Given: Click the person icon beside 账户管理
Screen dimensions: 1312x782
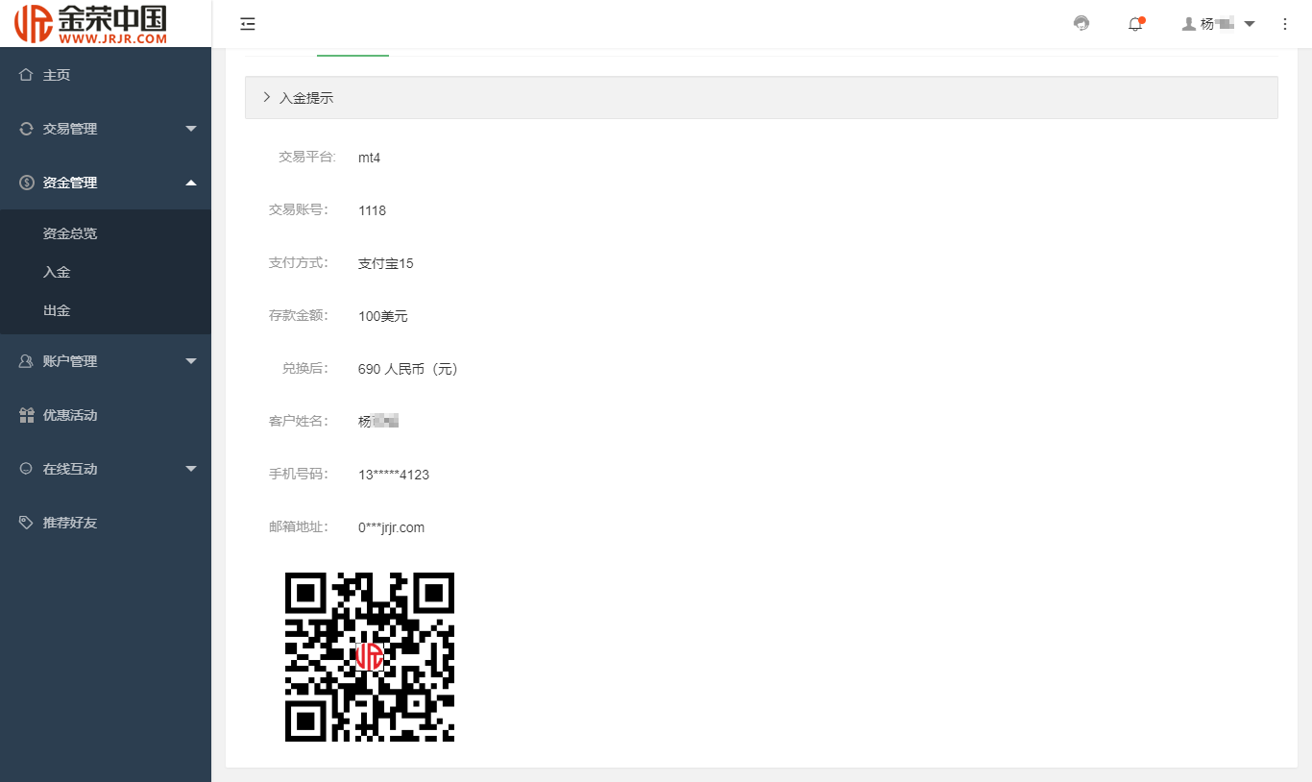Looking at the screenshot, I should pyautogui.click(x=26, y=361).
